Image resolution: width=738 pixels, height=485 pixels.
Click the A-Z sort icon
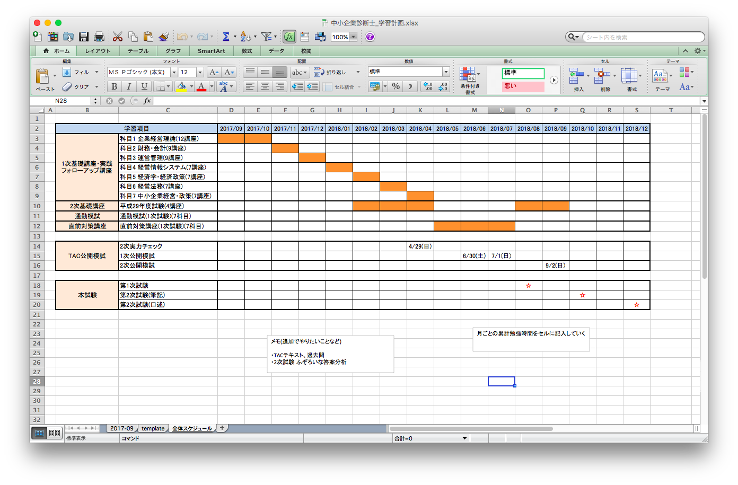tap(245, 37)
